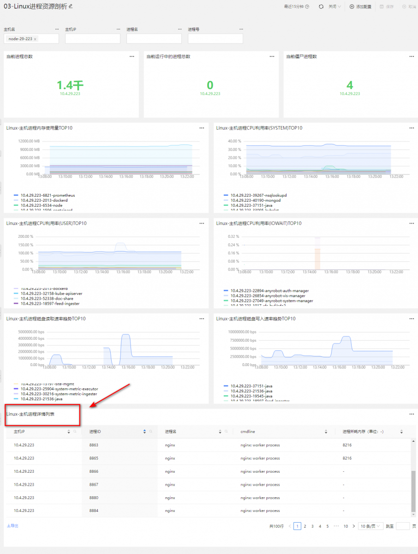Image resolution: width=418 pixels, height=554 pixels.
Task: Toggle the 26854-anyrobot-vis-manager legend series
Action: point(264,296)
